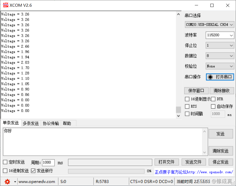This screenshot has height=186, width=236.
Task: Click 清除接收 button
Action: pyautogui.click(x=222, y=91)
